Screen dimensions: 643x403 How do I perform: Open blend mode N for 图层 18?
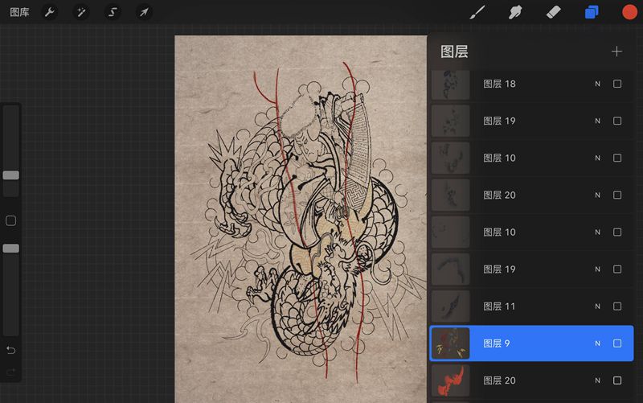click(597, 84)
